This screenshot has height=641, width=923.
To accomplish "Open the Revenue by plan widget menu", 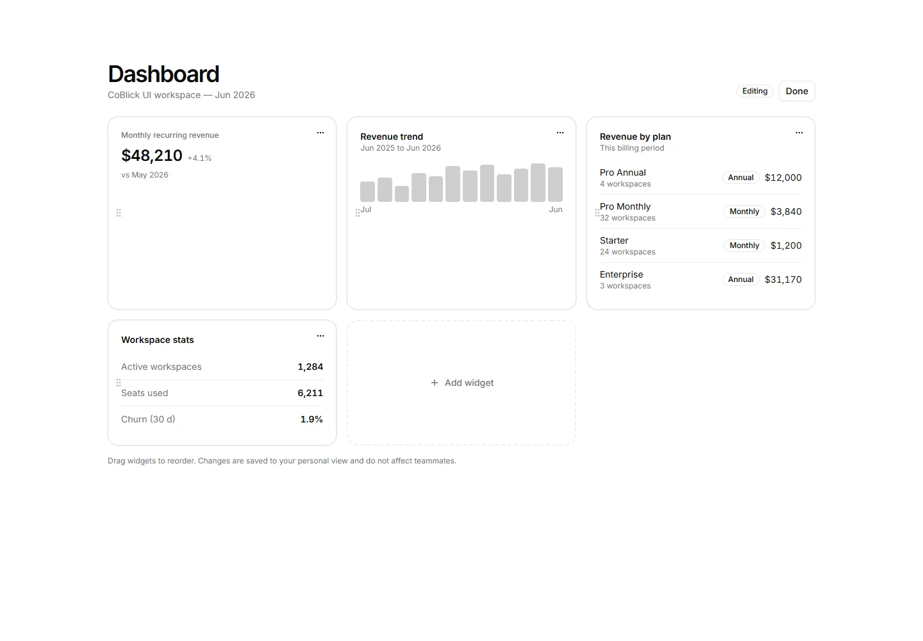I will [799, 133].
